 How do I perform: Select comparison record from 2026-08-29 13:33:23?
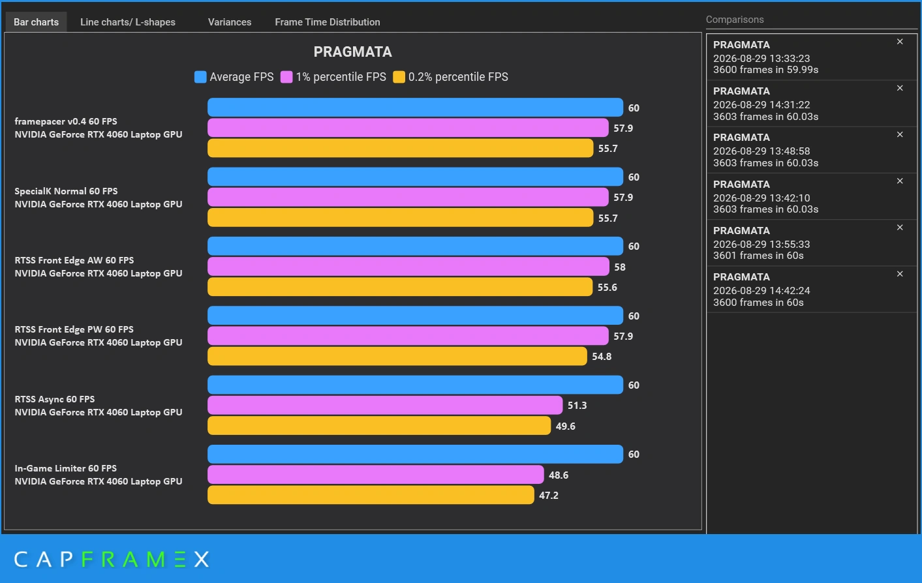click(811, 57)
